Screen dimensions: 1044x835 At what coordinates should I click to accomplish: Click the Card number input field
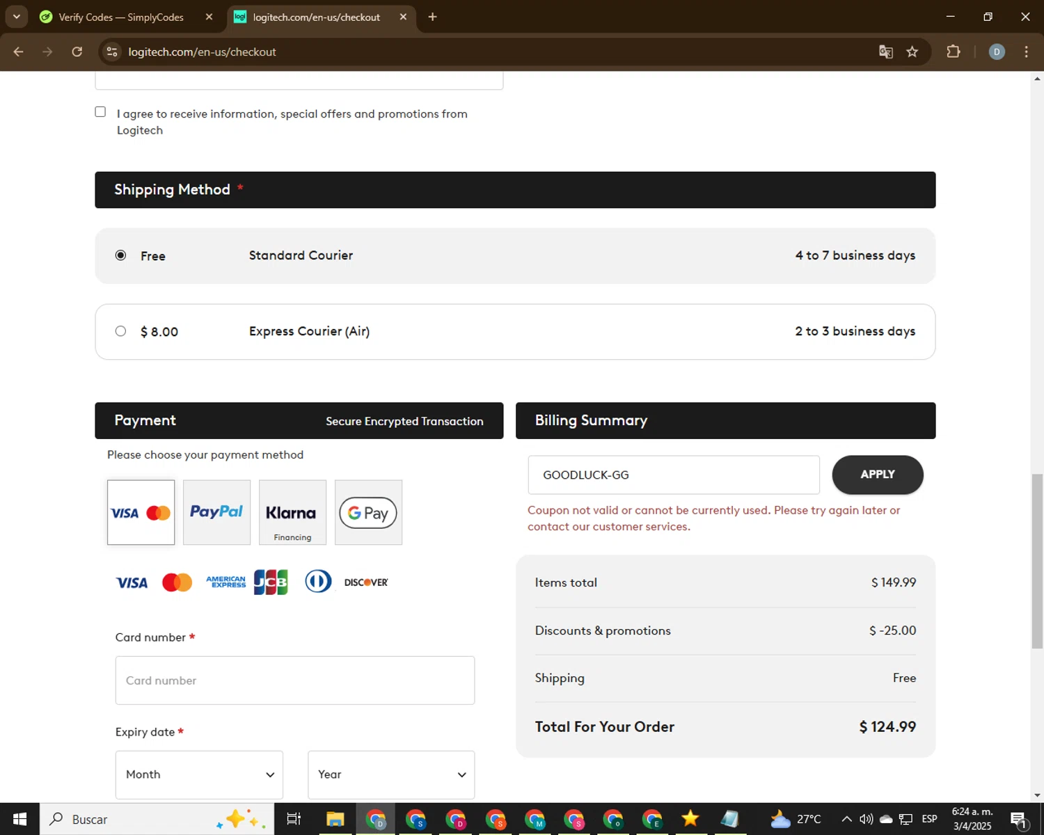tap(295, 681)
